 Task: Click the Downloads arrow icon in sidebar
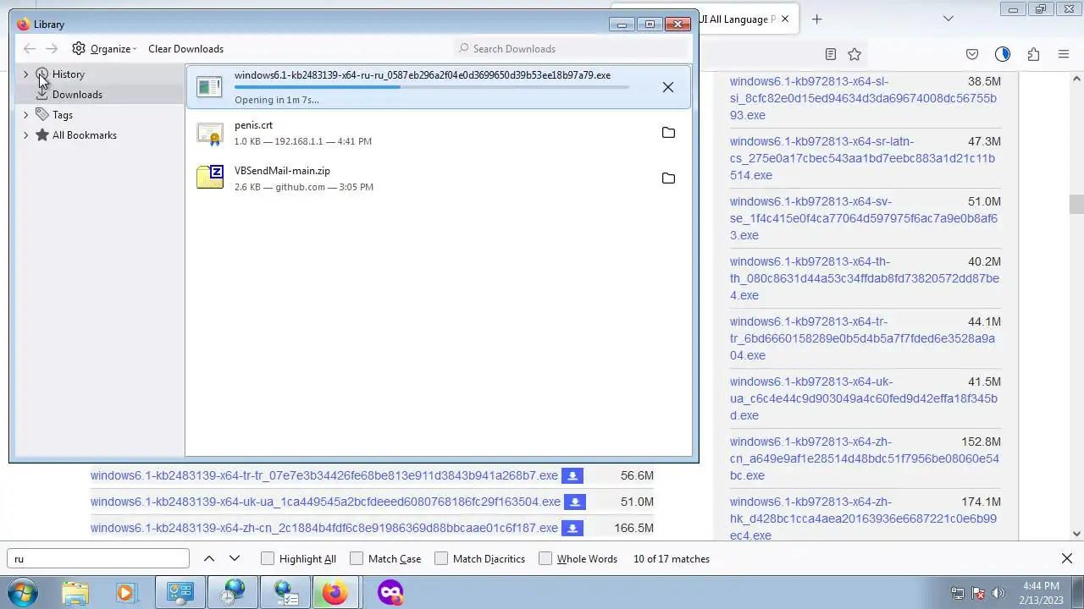tap(41, 94)
